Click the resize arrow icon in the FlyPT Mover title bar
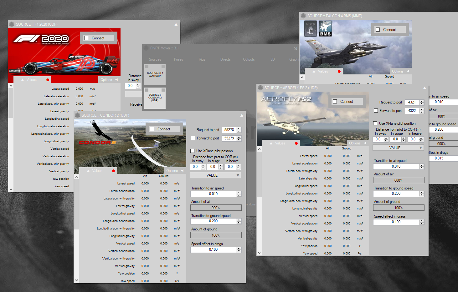Viewport: 458px width, 292px height. [295, 48]
